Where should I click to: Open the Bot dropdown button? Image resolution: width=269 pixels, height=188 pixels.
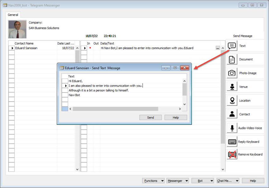coord(203,181)
